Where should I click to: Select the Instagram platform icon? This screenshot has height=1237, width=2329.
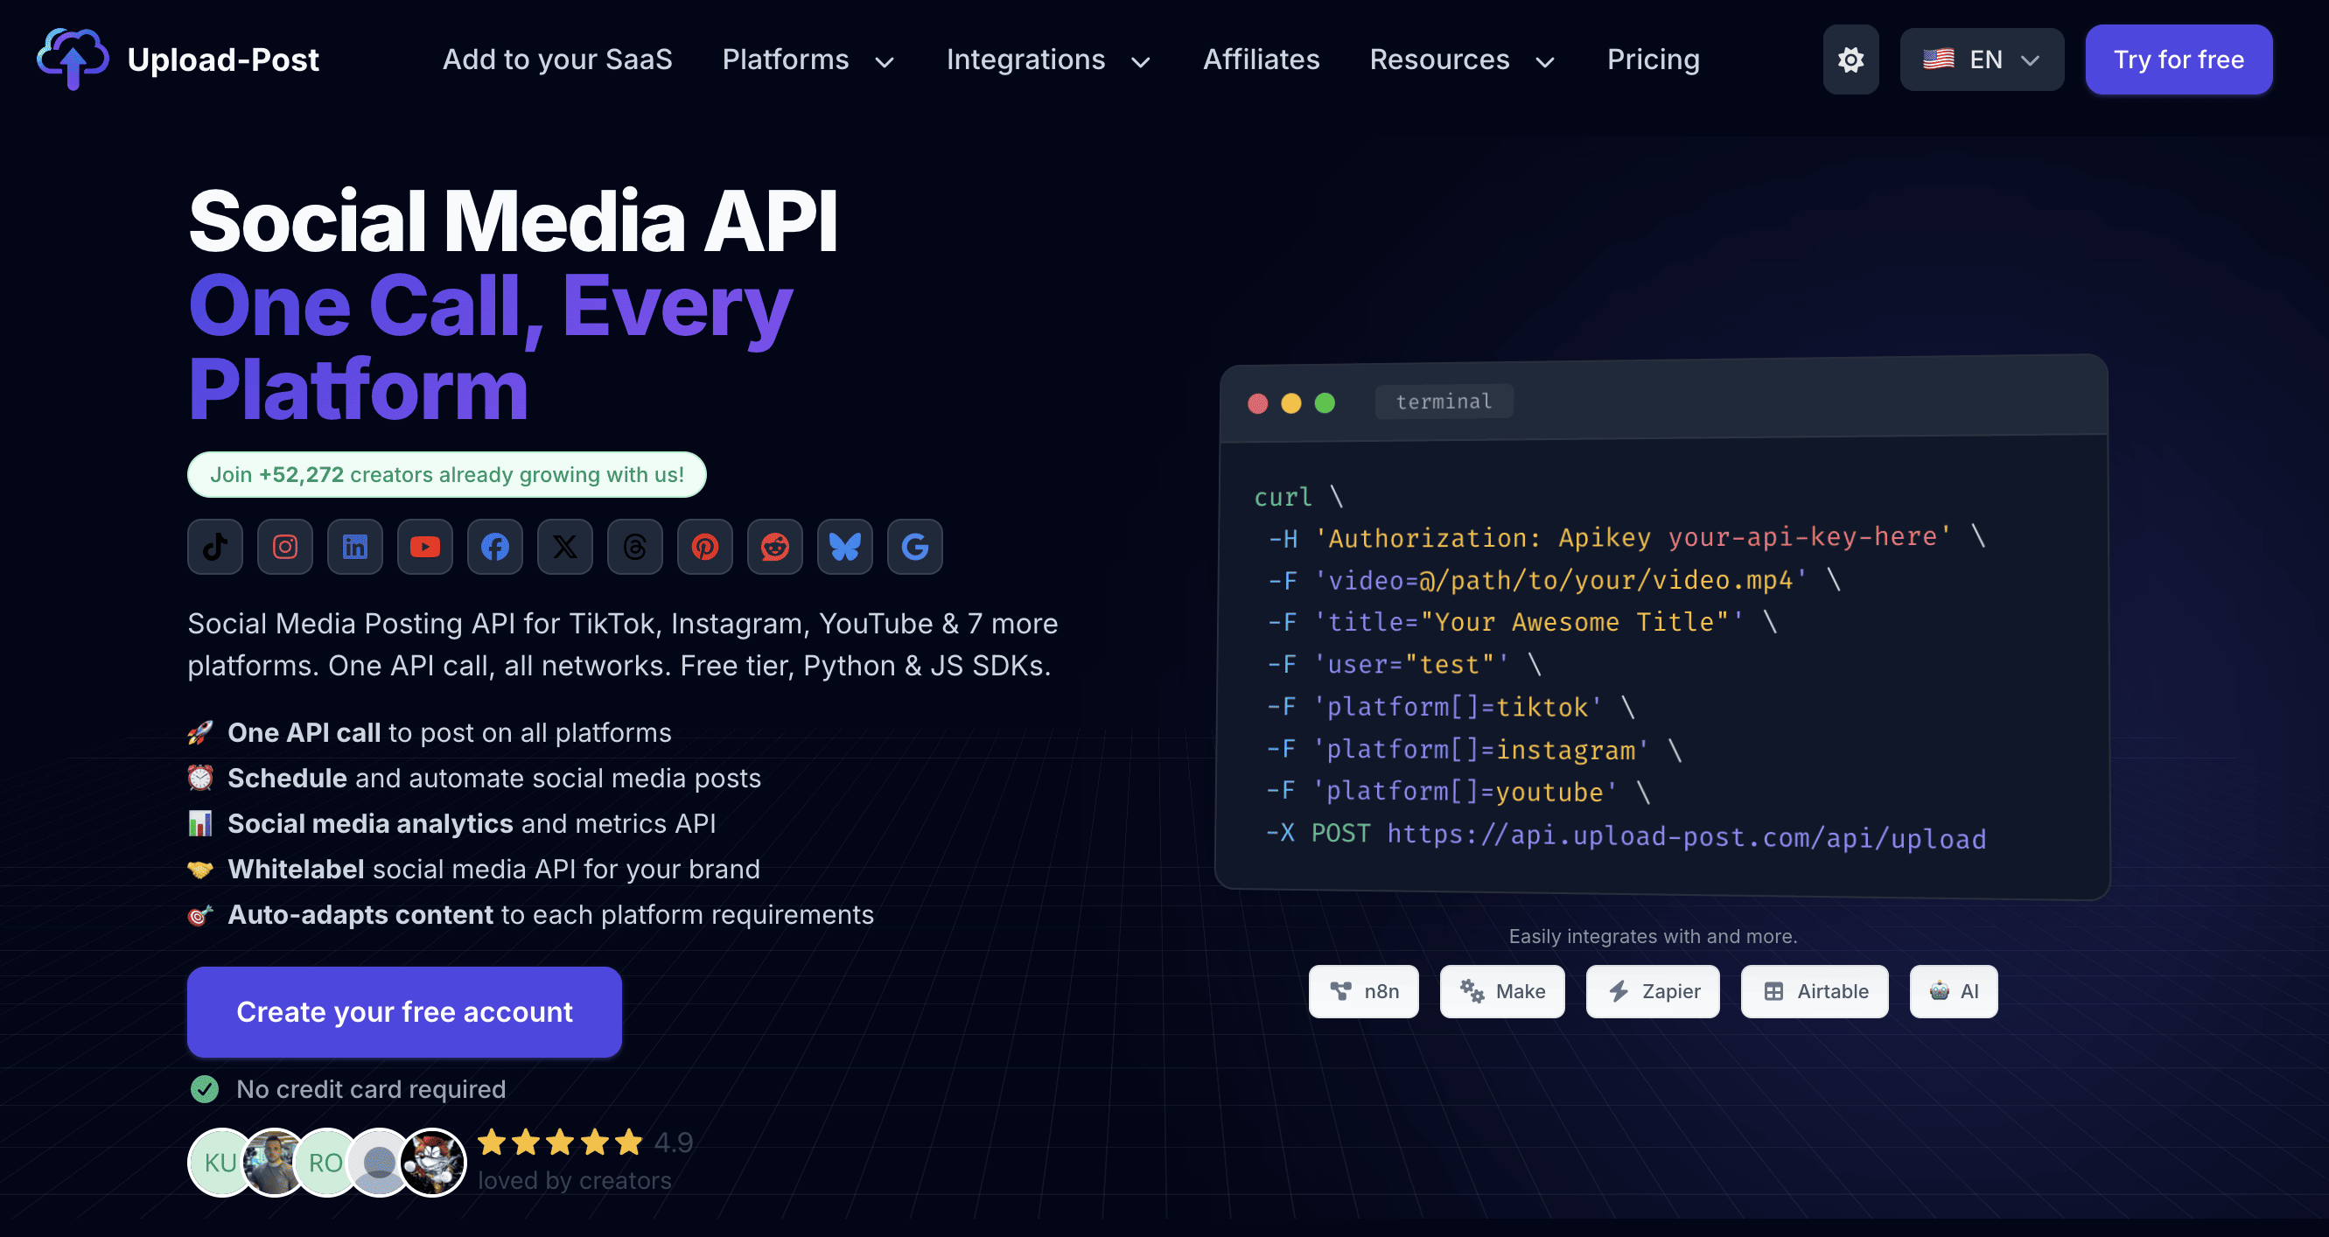tap(285, 547)
